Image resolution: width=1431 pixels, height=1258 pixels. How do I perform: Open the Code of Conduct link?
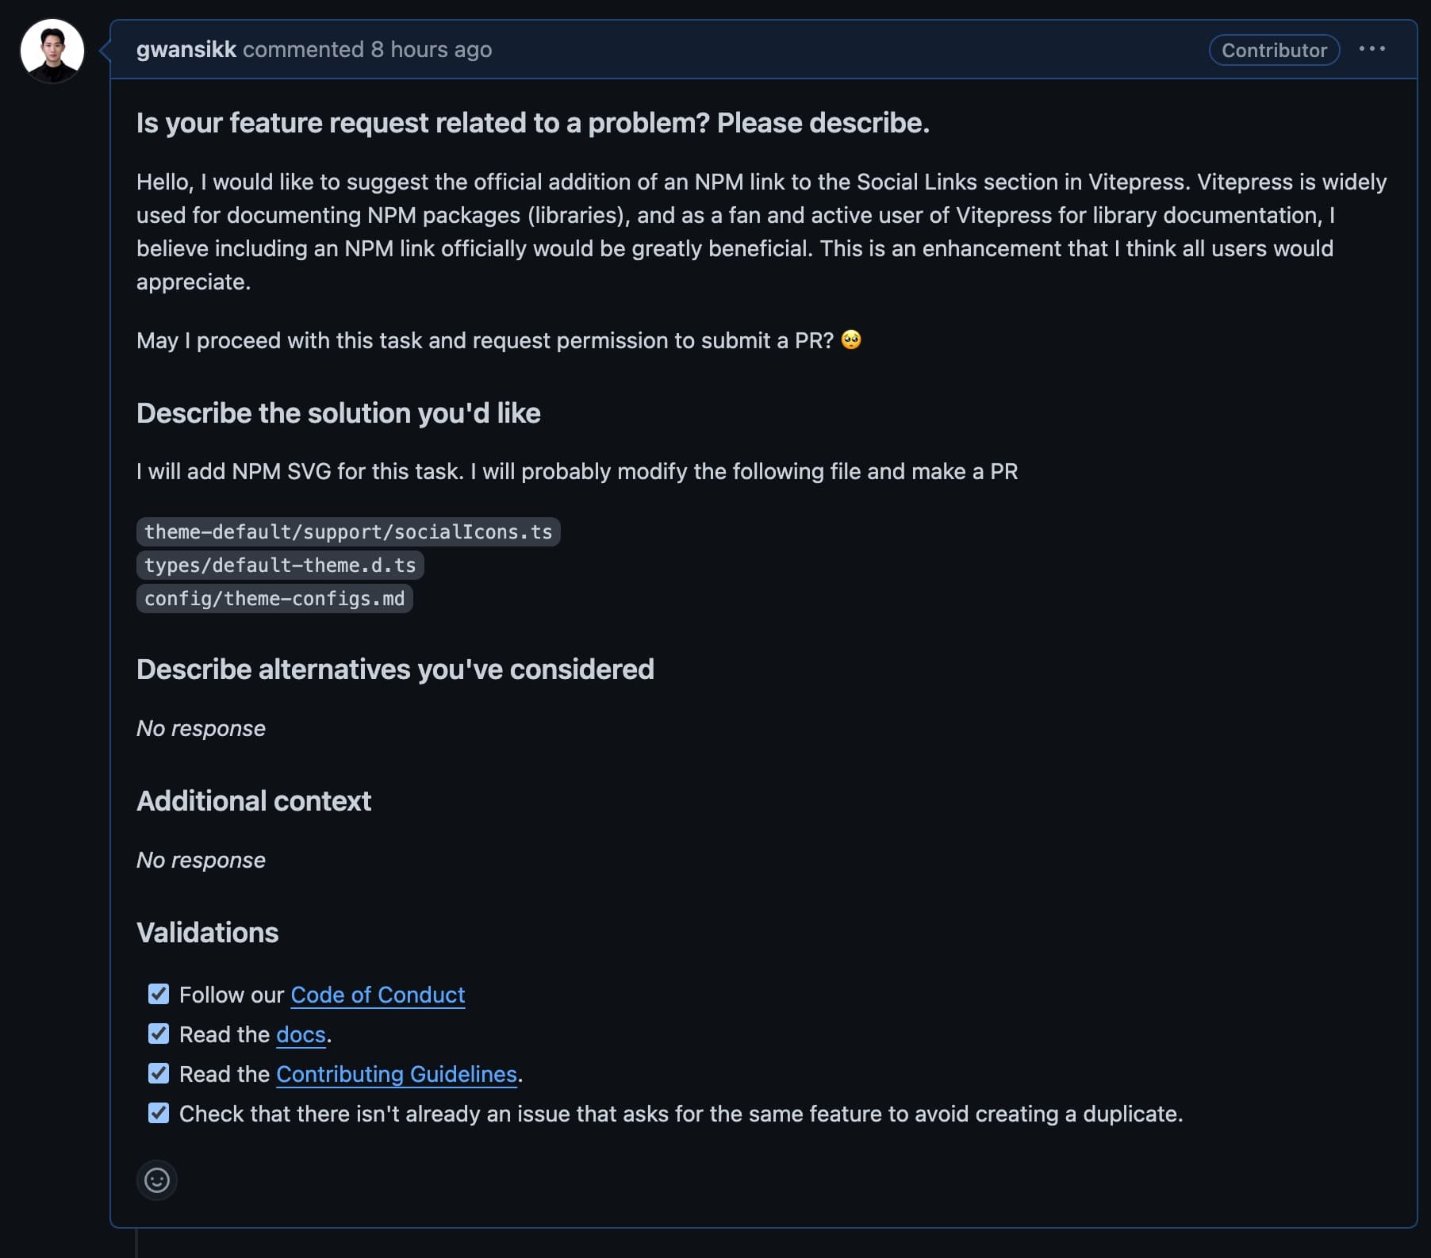[x=378, y=995]
